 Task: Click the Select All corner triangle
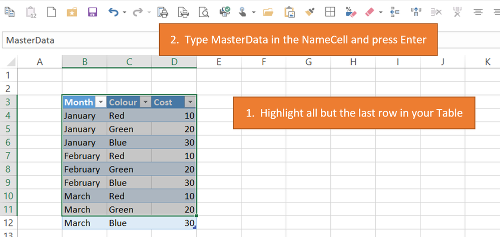11,62
